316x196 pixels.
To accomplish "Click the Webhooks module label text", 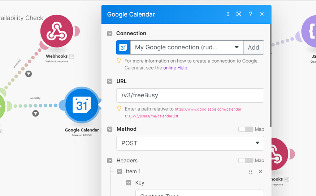I will click(x=57, y=56).
